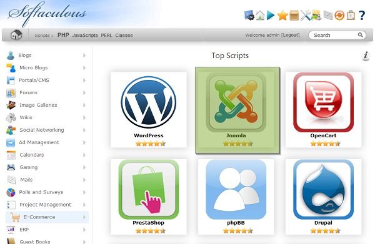This screenshot has width=375, height=244.
Task: Click the Forums category icon
Action: pos(11,93)
